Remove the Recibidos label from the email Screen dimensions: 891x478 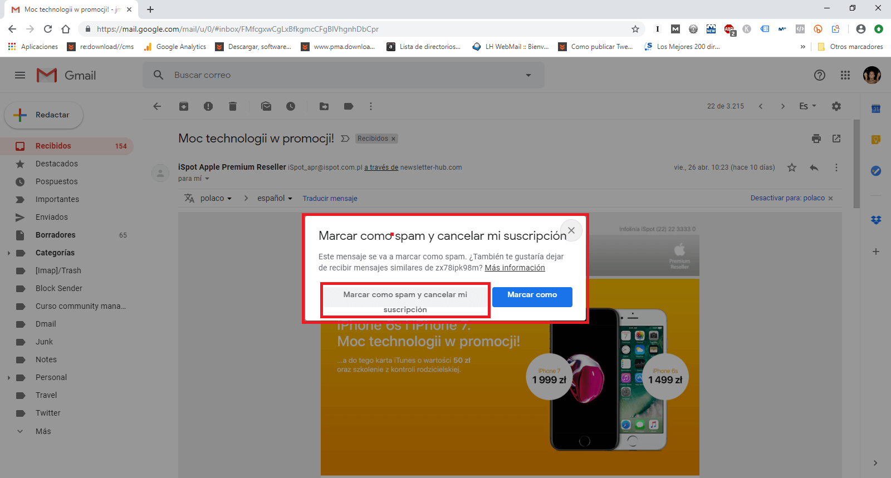[x=393, y=139]
